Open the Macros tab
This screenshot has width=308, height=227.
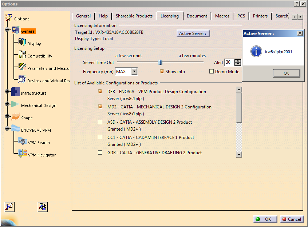[x=222, y=16]
